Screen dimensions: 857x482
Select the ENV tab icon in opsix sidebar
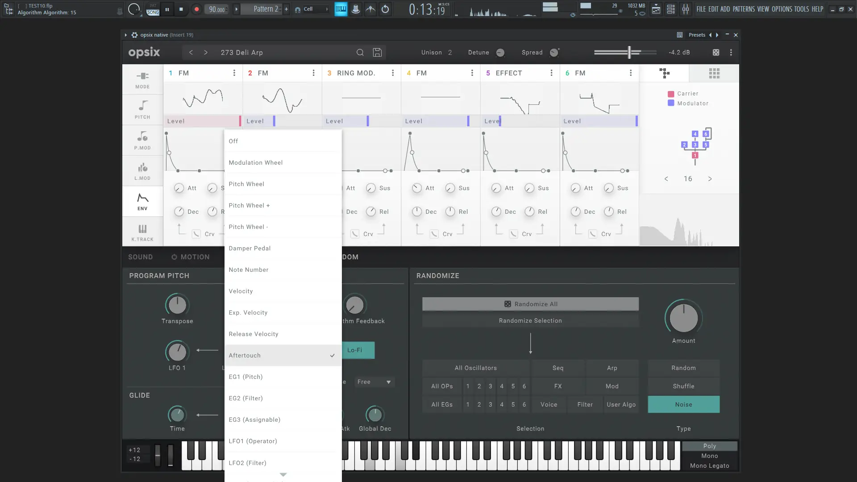(x=142, y=201)
